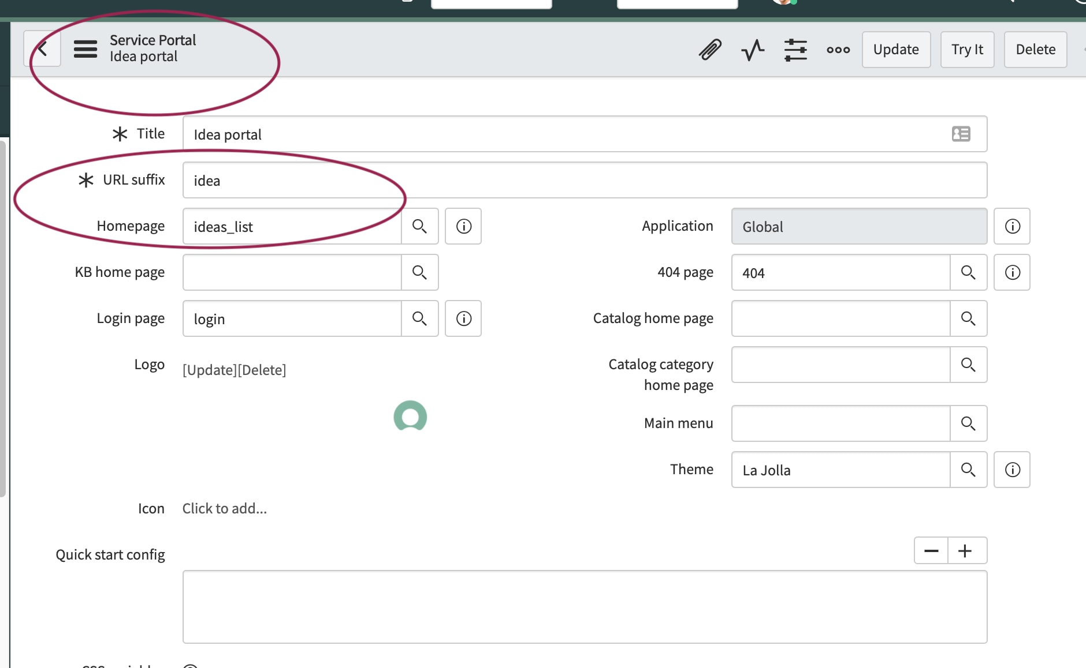Expand Quick start config with plus button

965,550
